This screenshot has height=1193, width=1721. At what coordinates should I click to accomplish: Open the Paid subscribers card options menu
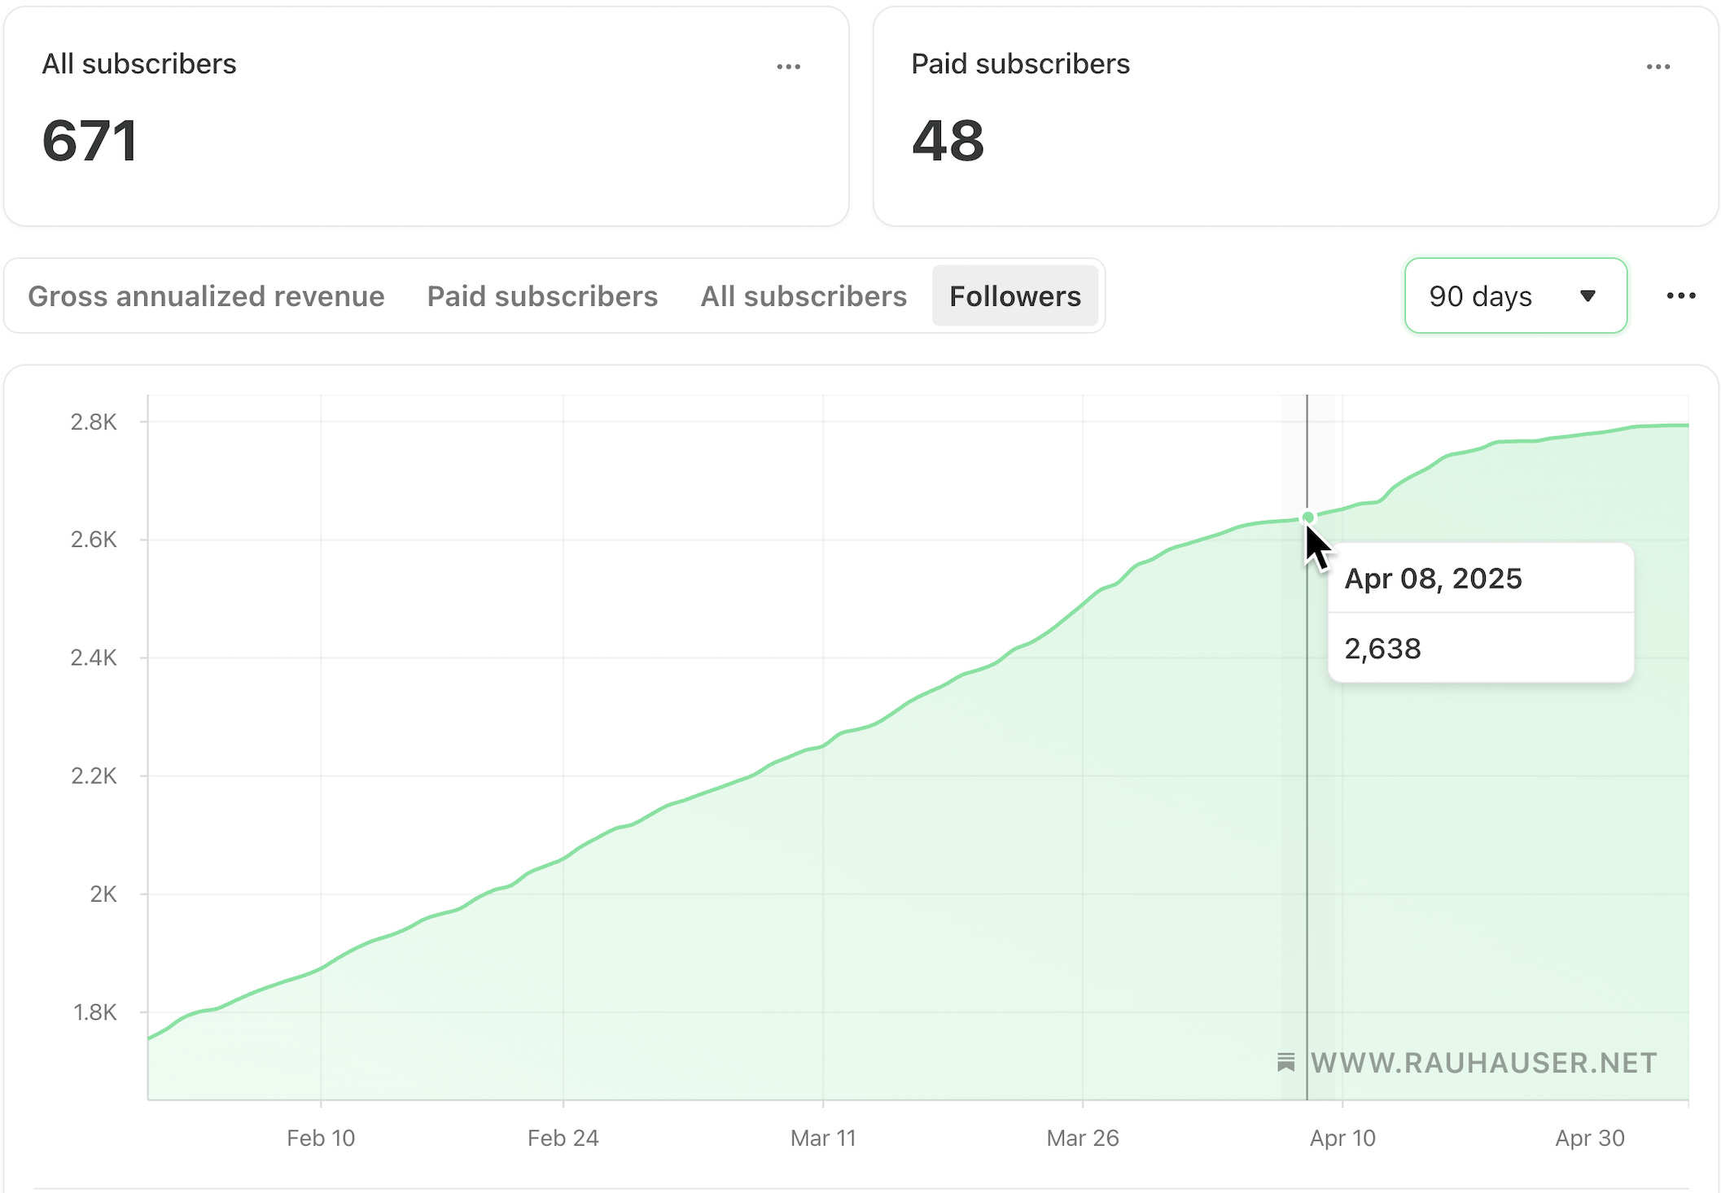[1658, 67]
